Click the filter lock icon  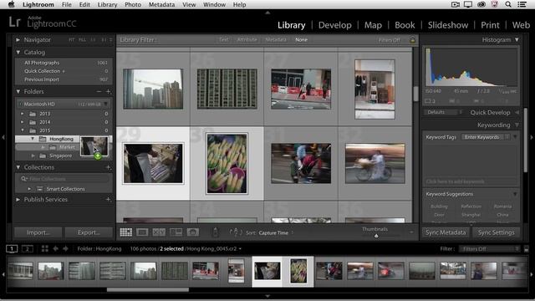pos(412,40)
